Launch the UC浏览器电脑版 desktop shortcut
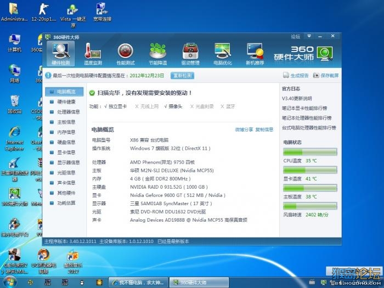Image resolution: width=384 pixels, height=288 pixels. tap(43, 262)
